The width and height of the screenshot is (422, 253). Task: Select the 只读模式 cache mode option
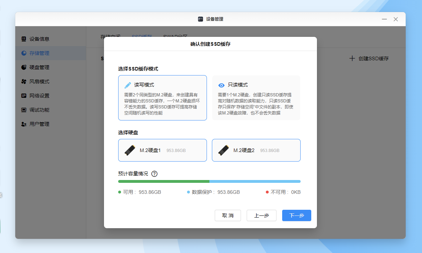[x=256, y=98]
